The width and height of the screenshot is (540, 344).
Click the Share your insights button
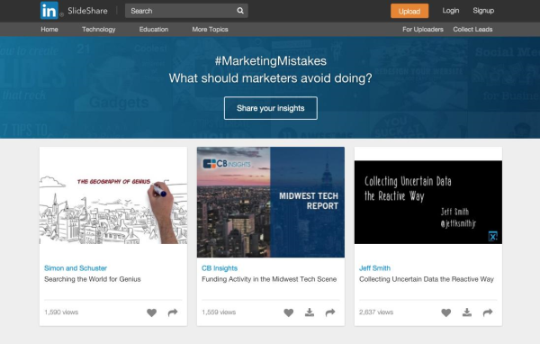pos(271,108)
